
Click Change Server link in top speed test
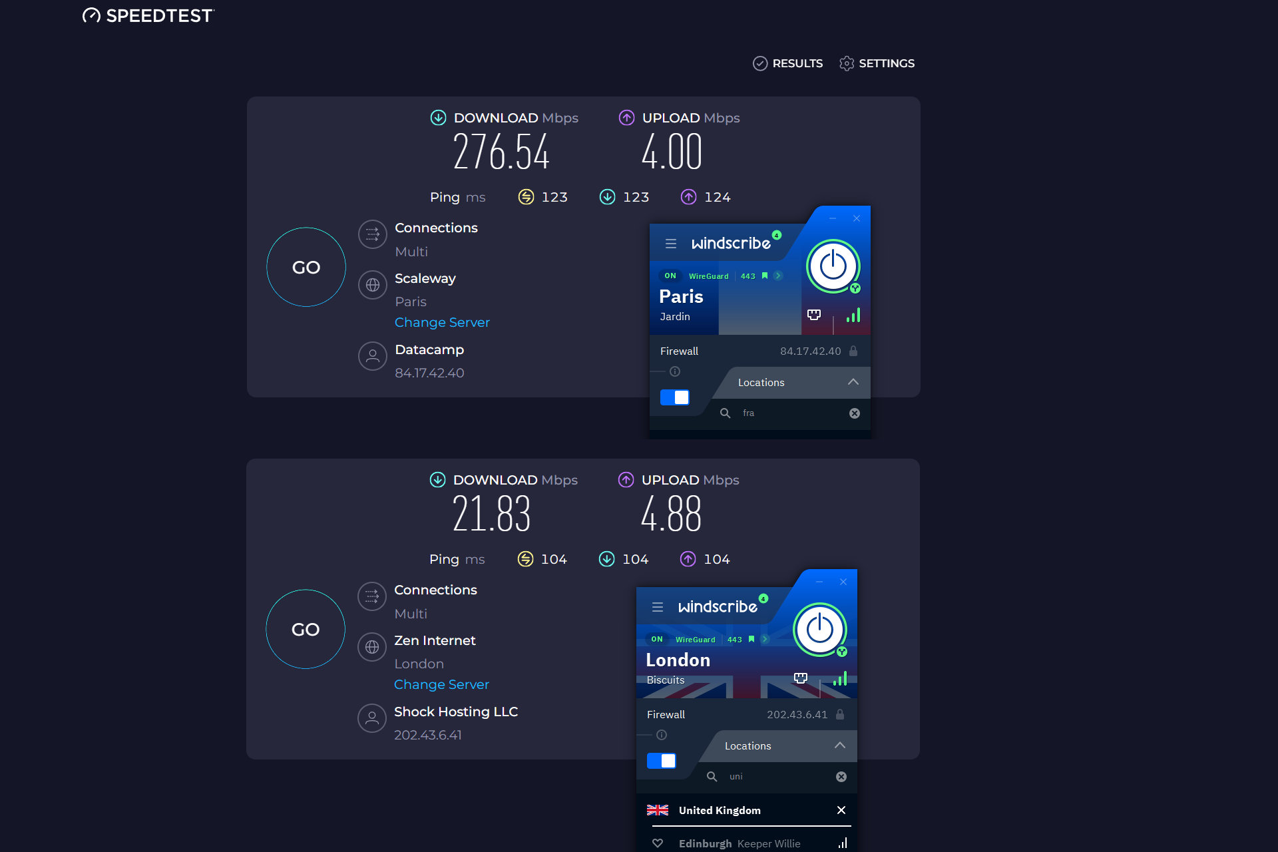442,321
